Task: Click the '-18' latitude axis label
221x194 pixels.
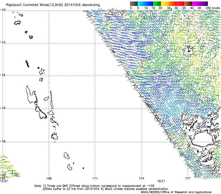Action: click(3, 141)
